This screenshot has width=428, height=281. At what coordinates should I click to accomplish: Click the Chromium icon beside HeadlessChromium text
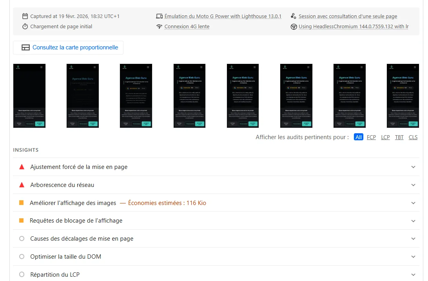(x=294, y=27)
